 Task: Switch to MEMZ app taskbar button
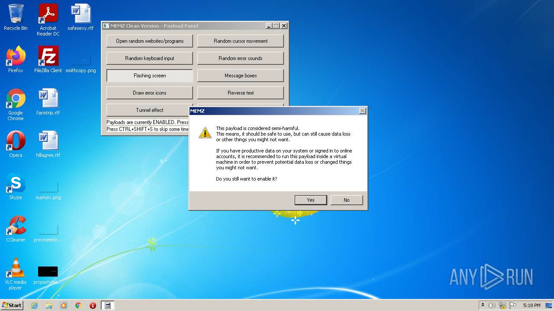coord(108,305)
